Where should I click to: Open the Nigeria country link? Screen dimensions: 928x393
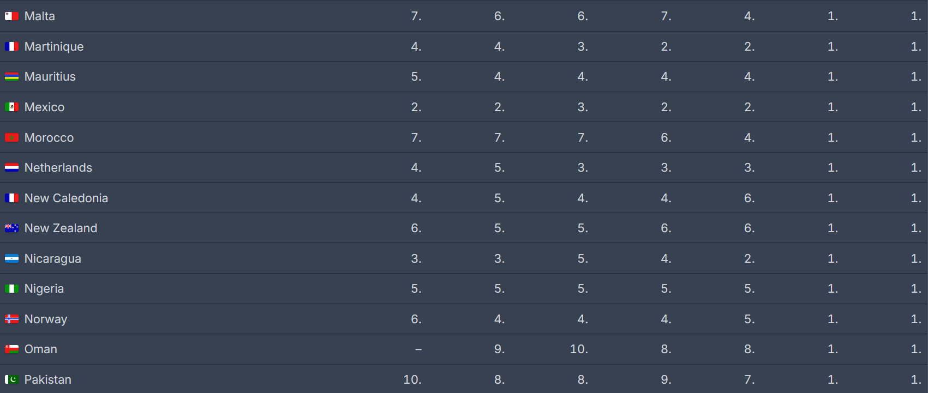[x=44, y=289]
